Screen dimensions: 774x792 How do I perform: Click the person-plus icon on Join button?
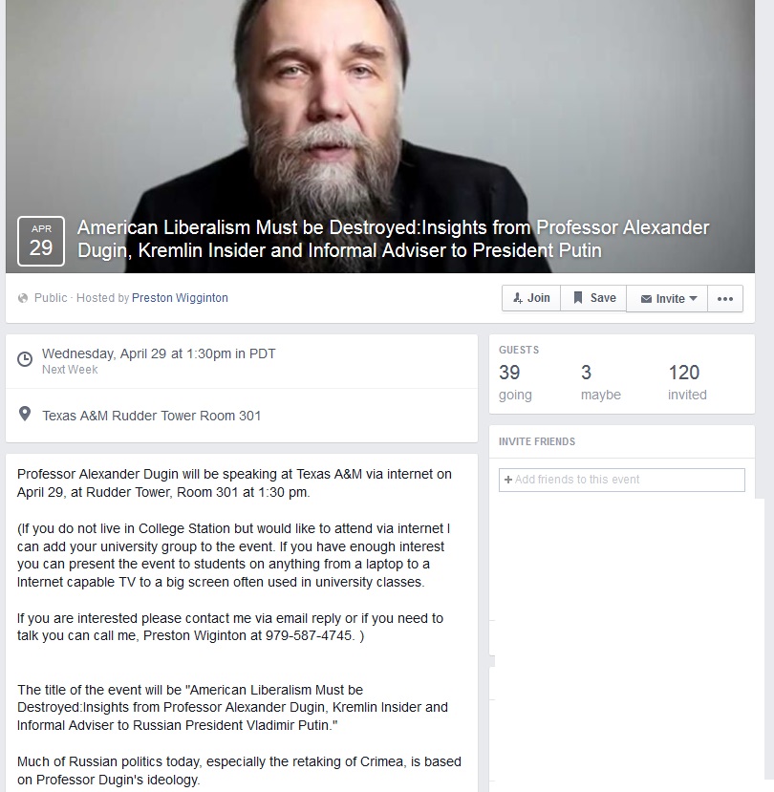[517, 298]
